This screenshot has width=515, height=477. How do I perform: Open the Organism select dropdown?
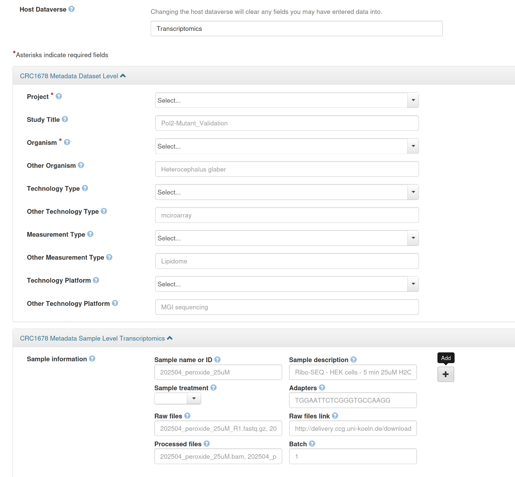click(287, 146)
